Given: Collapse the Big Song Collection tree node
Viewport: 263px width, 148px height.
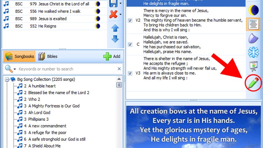Looking at the screenshot, I should (x=7, y=79).
